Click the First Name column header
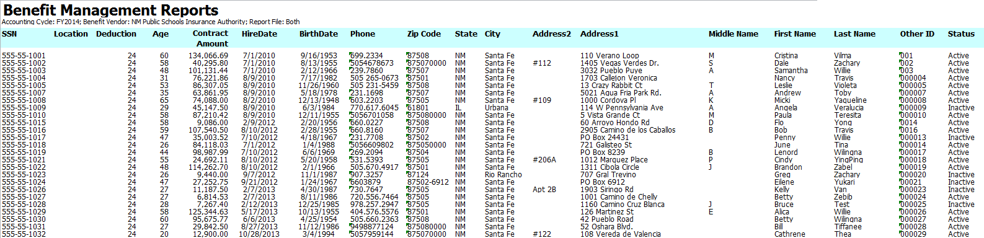984x238 pixels. (795, 34)
